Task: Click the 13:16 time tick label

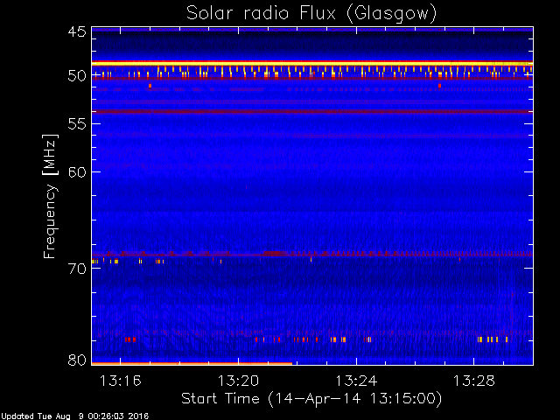Action: [x=121, y=381]
